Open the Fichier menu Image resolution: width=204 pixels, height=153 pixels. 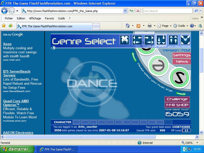[x=9, y=18]
